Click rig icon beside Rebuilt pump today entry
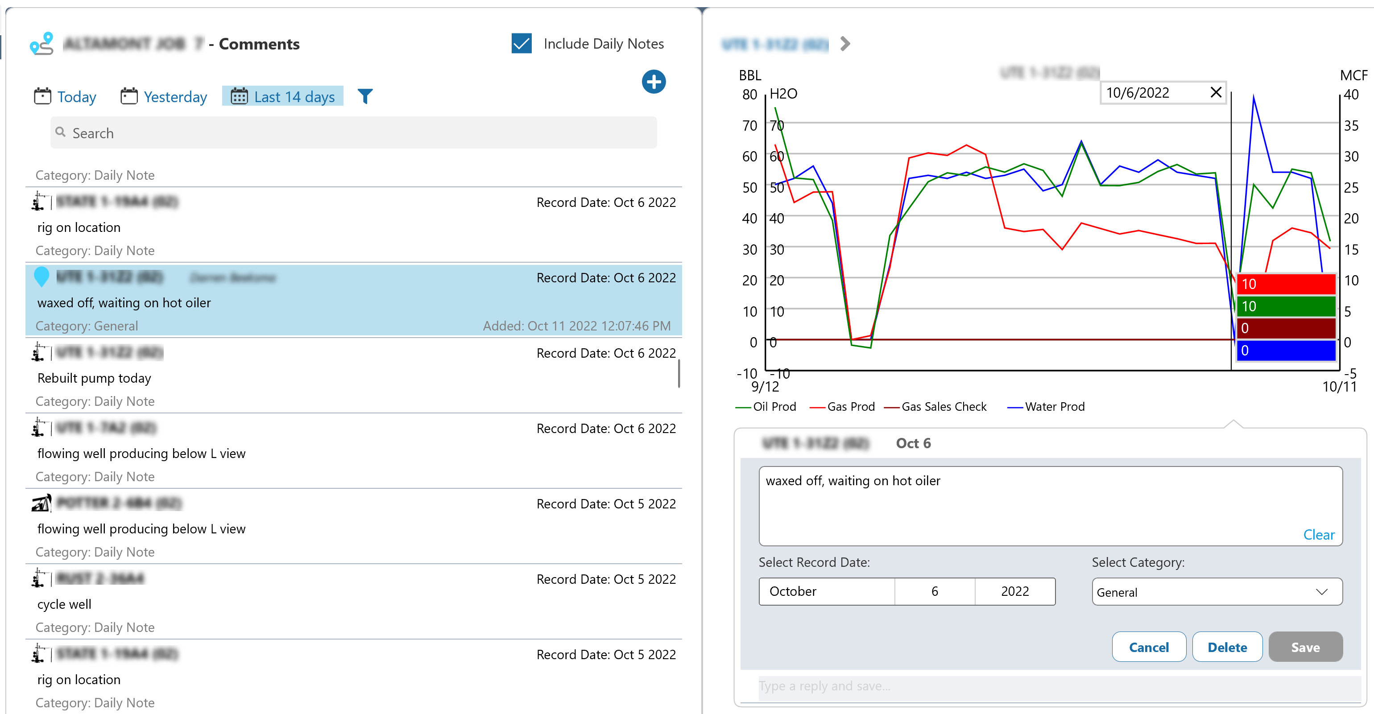 coord(38,352)
